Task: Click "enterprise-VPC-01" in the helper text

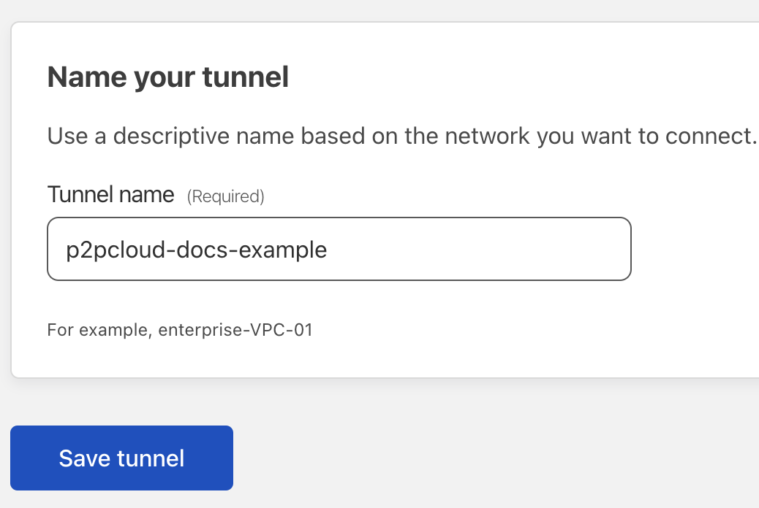Action: click(x=235, y=330)
